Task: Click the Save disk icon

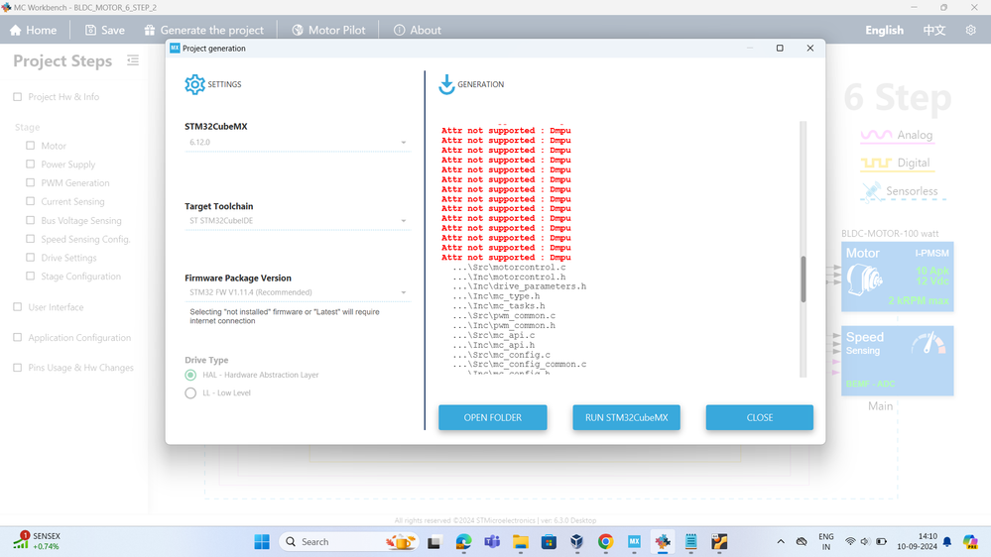Action: click(x=91, y=31)
